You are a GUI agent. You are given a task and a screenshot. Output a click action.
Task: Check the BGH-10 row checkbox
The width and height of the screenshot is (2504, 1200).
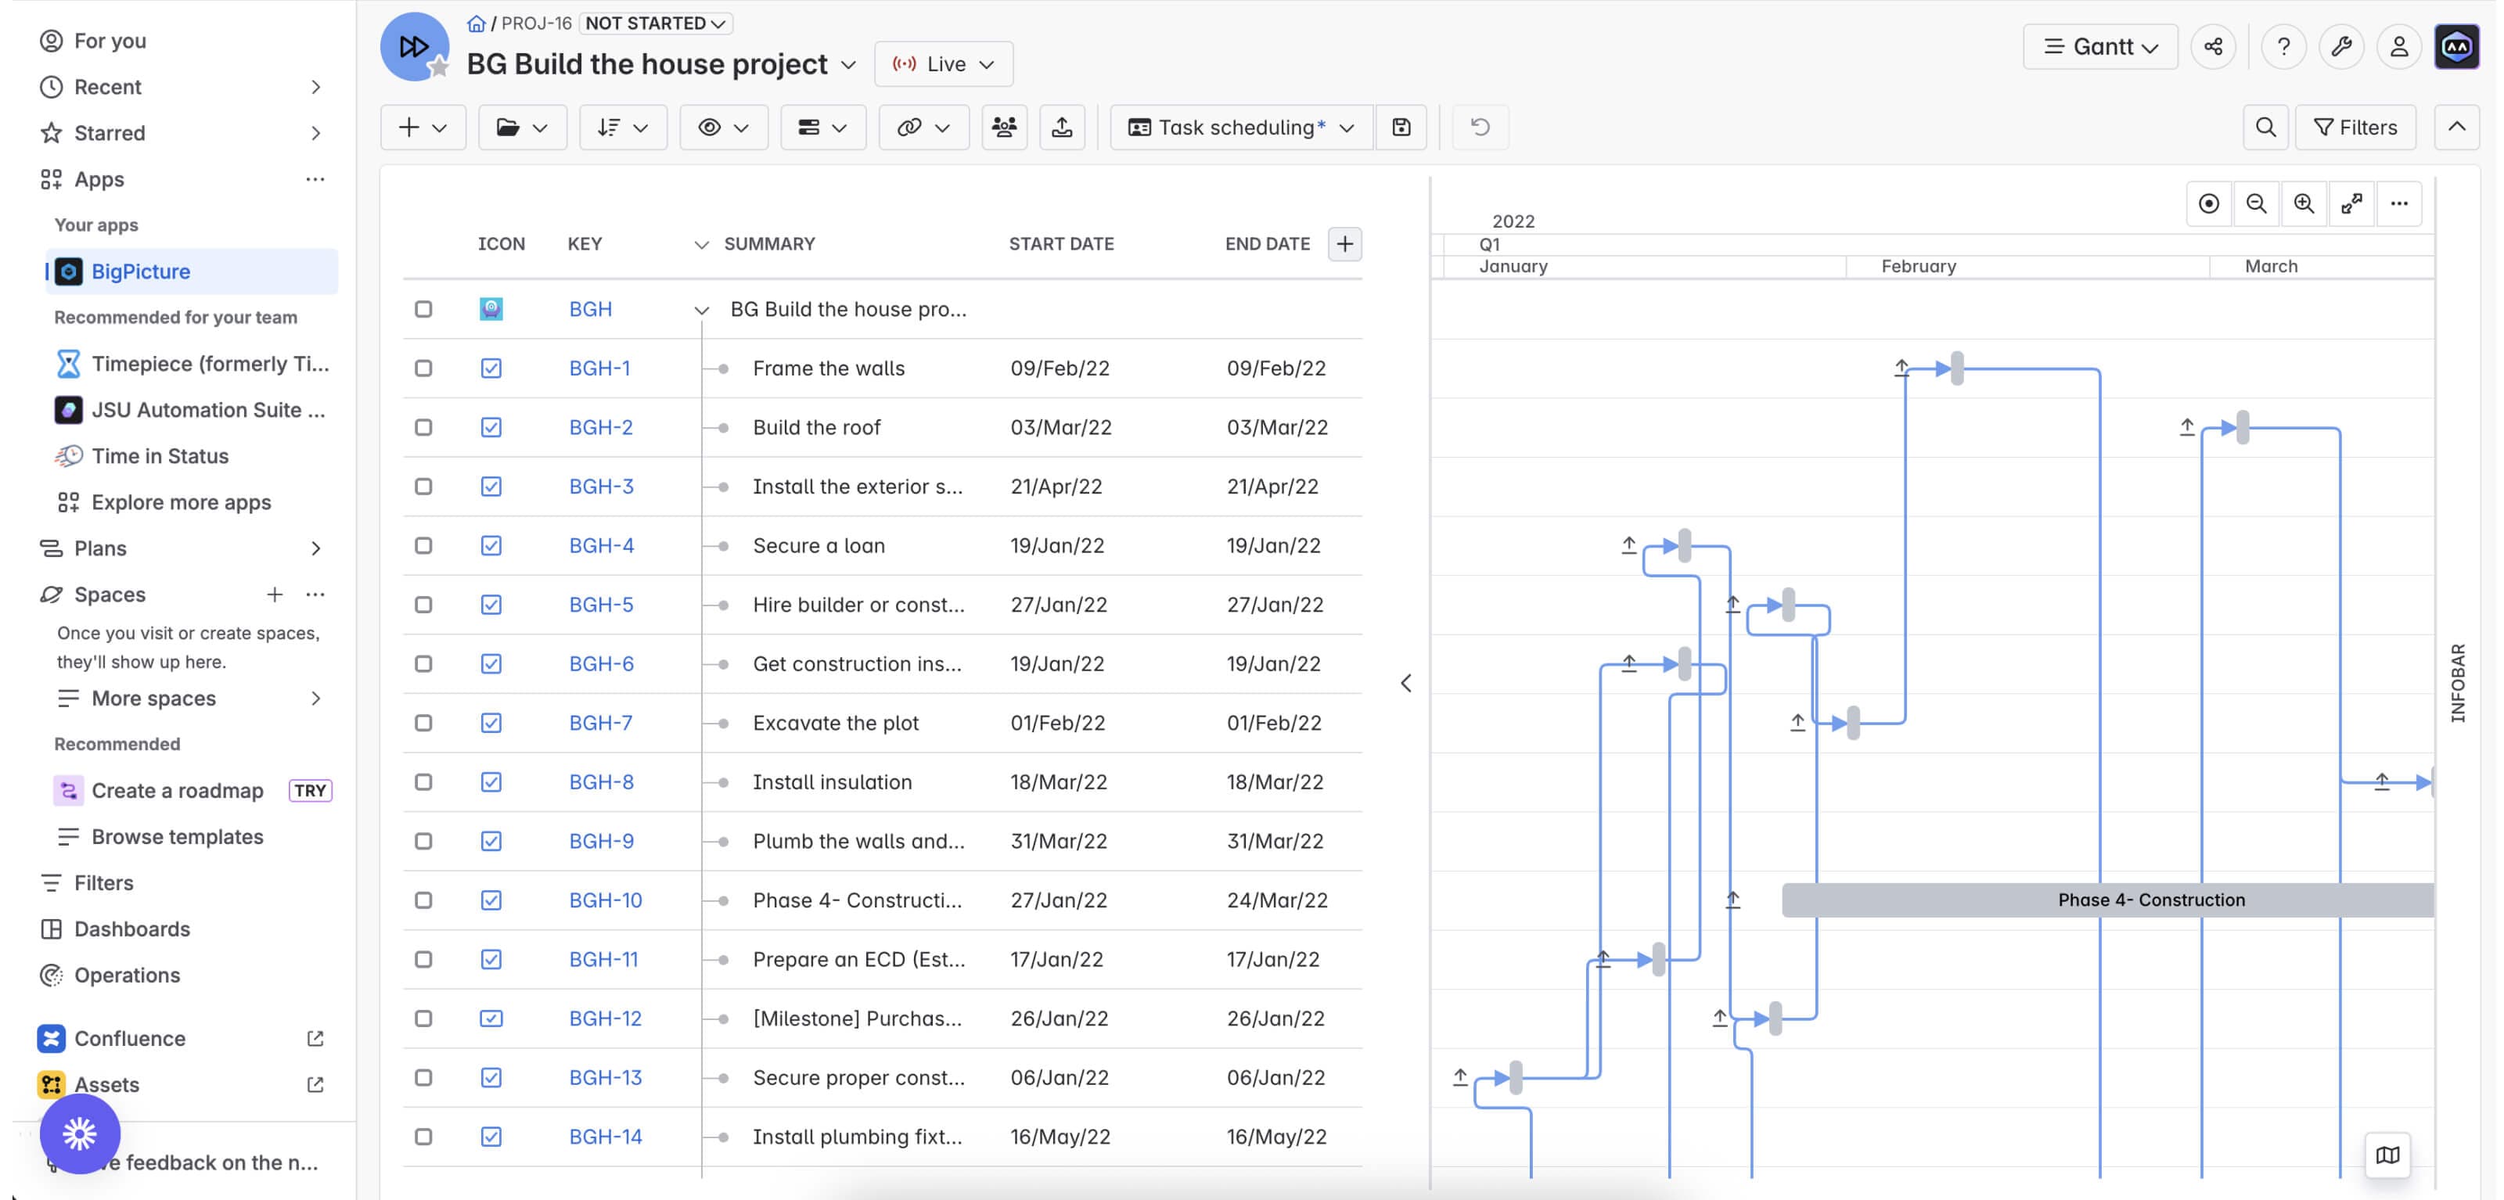423,900
